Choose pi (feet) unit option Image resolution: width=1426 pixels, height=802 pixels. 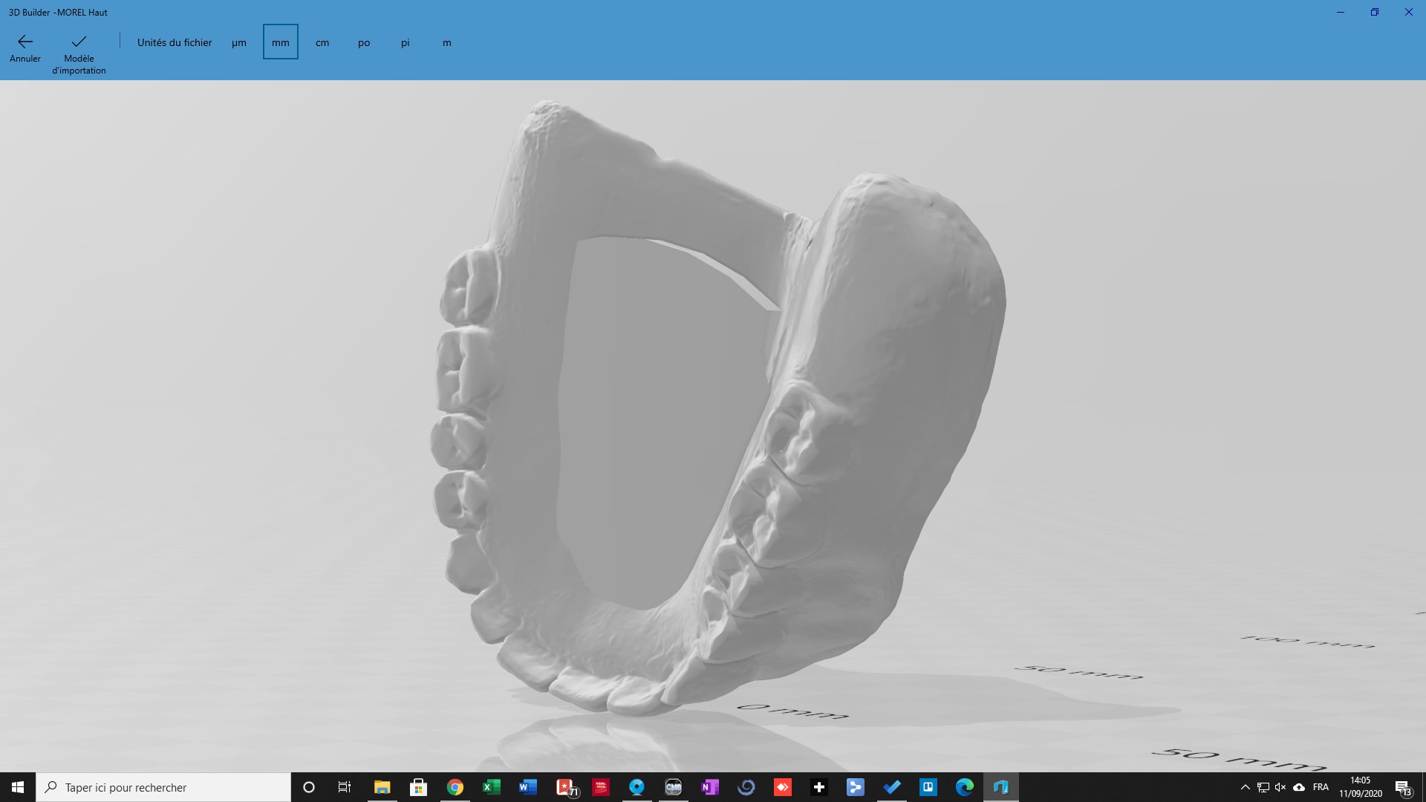point(405,42)
